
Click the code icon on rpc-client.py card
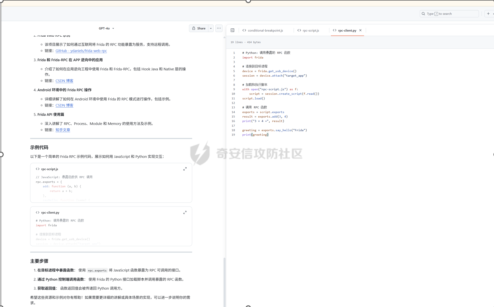[37, 212]
